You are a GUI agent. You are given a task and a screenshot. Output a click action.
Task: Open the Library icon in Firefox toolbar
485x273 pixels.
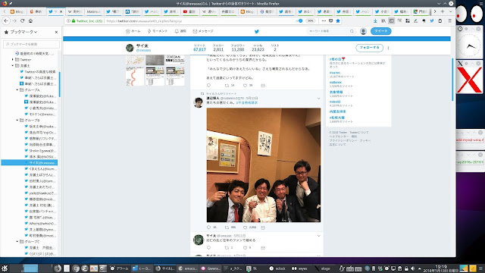[383, 20]
